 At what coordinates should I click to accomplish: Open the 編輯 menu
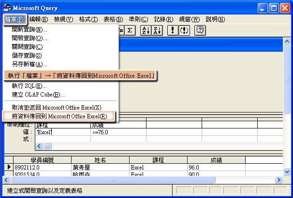click(x=38, y=19)
